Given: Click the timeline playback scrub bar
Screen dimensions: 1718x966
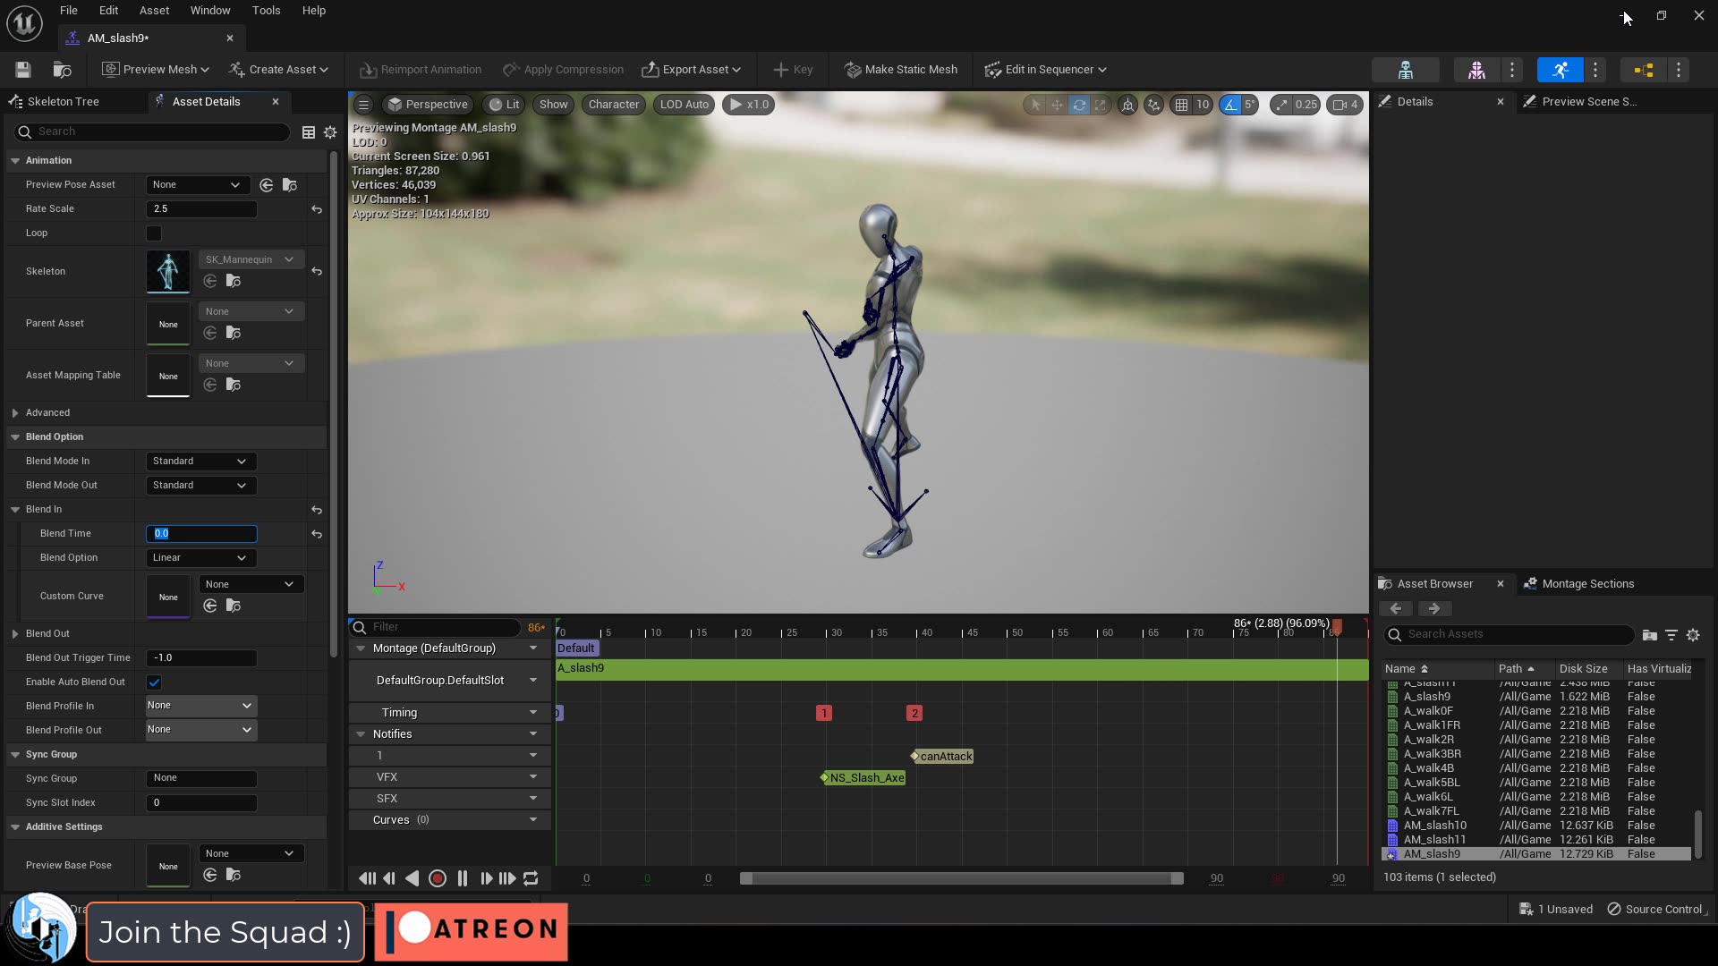Looking at the screenshot, I should point(962,878).
